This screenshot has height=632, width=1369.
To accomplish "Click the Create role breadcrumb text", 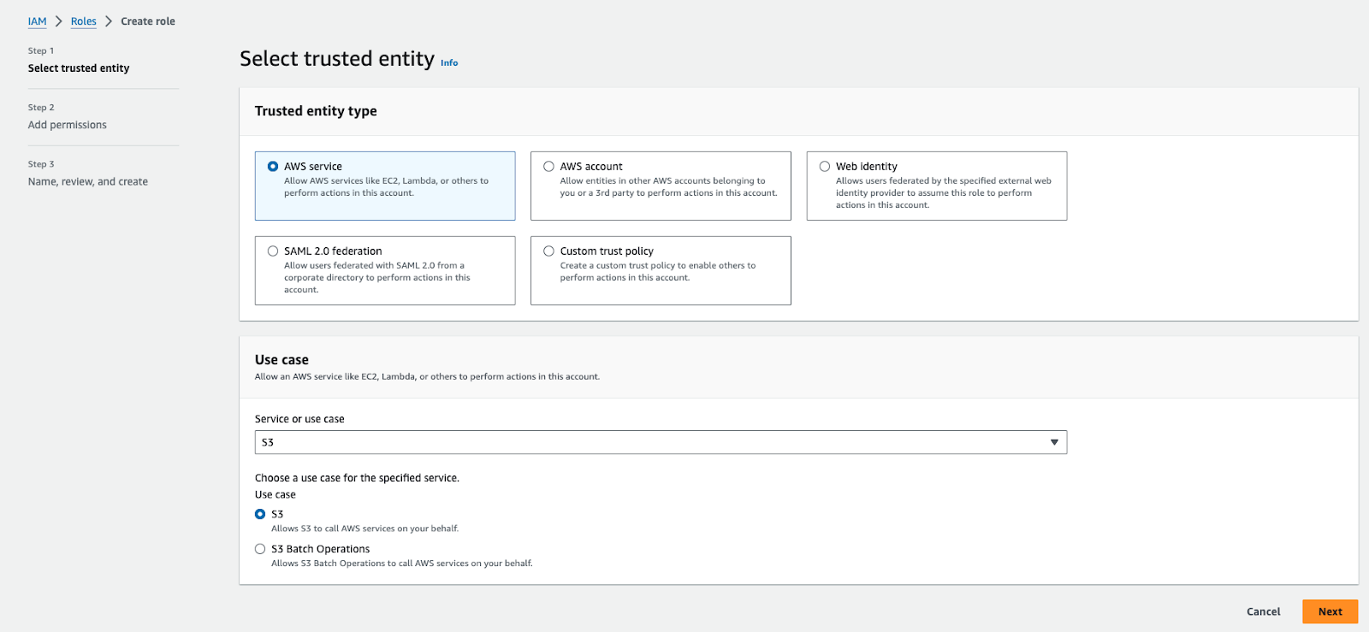I will (148, 21).
